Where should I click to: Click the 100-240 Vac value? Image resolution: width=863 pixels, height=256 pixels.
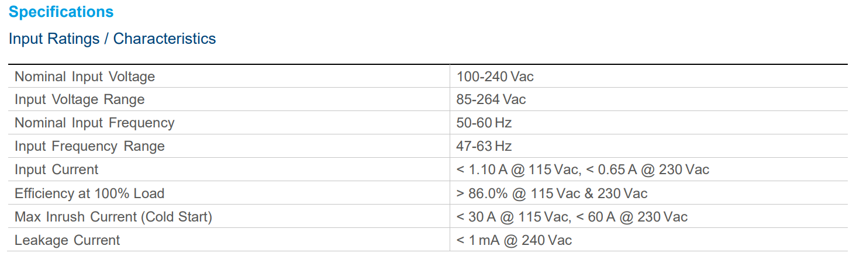(x=495, y=77)
